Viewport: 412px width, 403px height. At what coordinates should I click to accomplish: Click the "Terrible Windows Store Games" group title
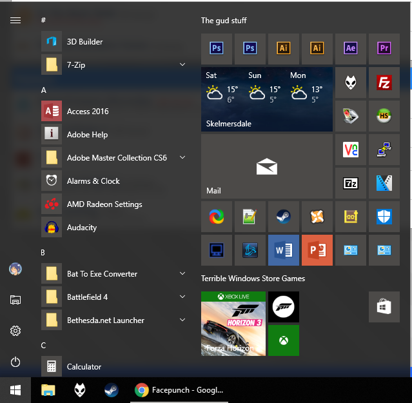point(253,279)
